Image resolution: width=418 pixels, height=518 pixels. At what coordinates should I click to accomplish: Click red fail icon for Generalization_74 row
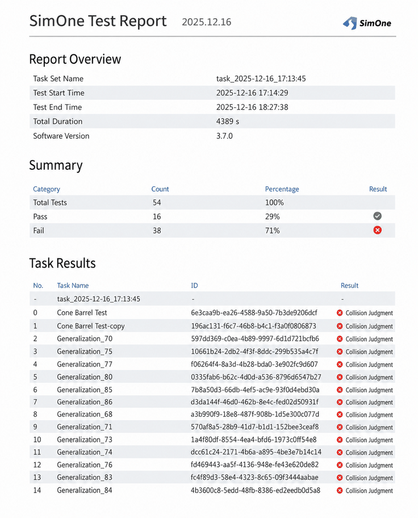(340, 453)
